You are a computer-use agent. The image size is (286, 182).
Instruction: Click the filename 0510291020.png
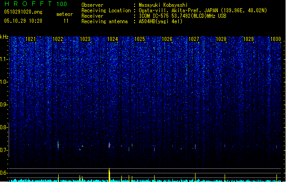coord(23,12)
